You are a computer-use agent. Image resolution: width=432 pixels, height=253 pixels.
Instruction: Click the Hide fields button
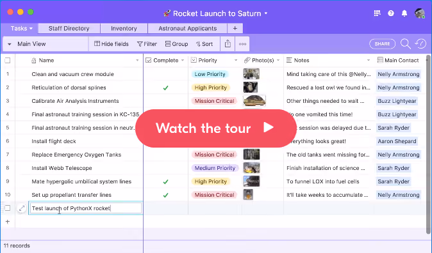coord(112,44)
